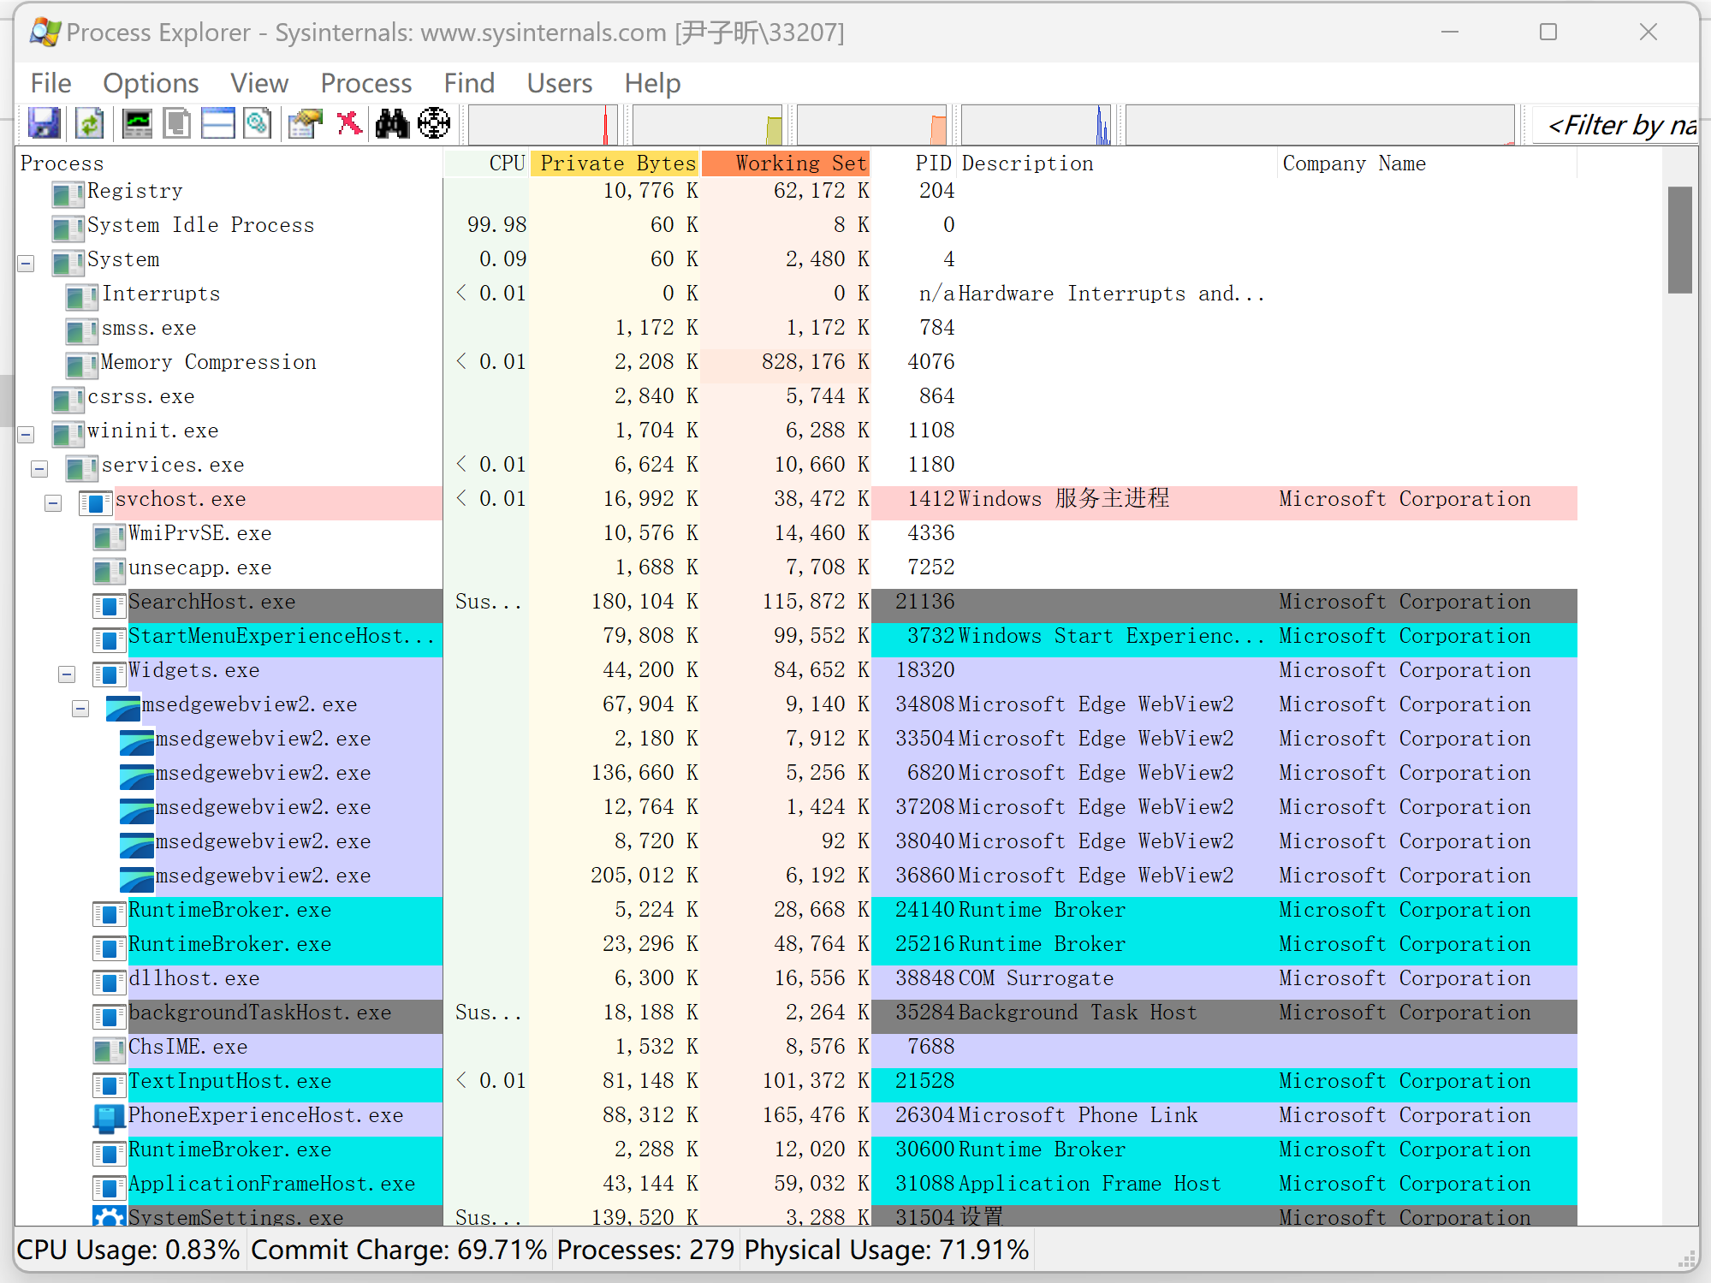Click the SystemSettings.exe gear icon

pos(109,1216)
